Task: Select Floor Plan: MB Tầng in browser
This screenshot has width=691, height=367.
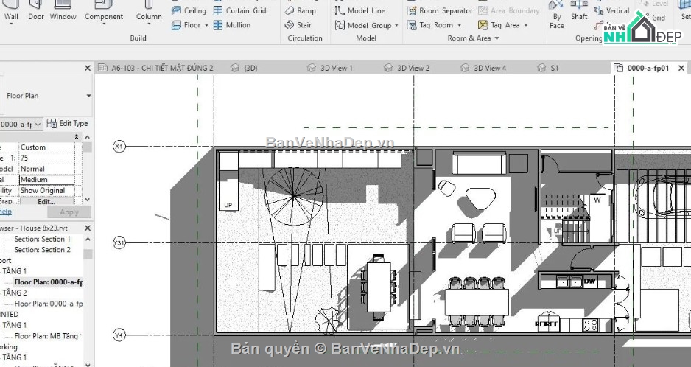Action: [46, 336]
